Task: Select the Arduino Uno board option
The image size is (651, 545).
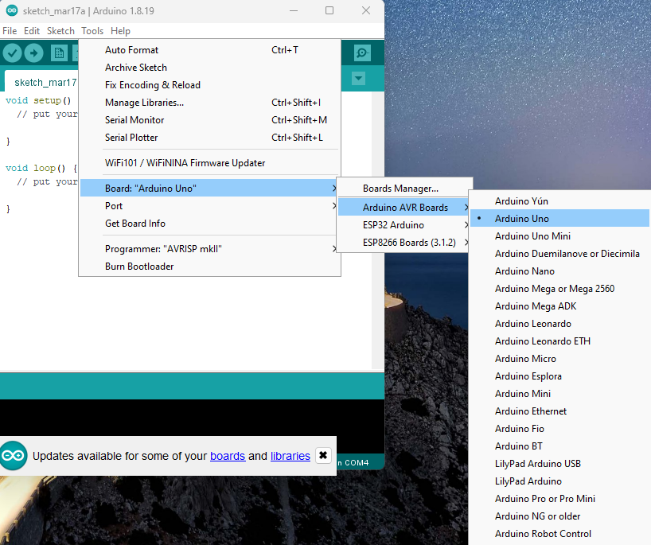Action: [x=559, y=219]
